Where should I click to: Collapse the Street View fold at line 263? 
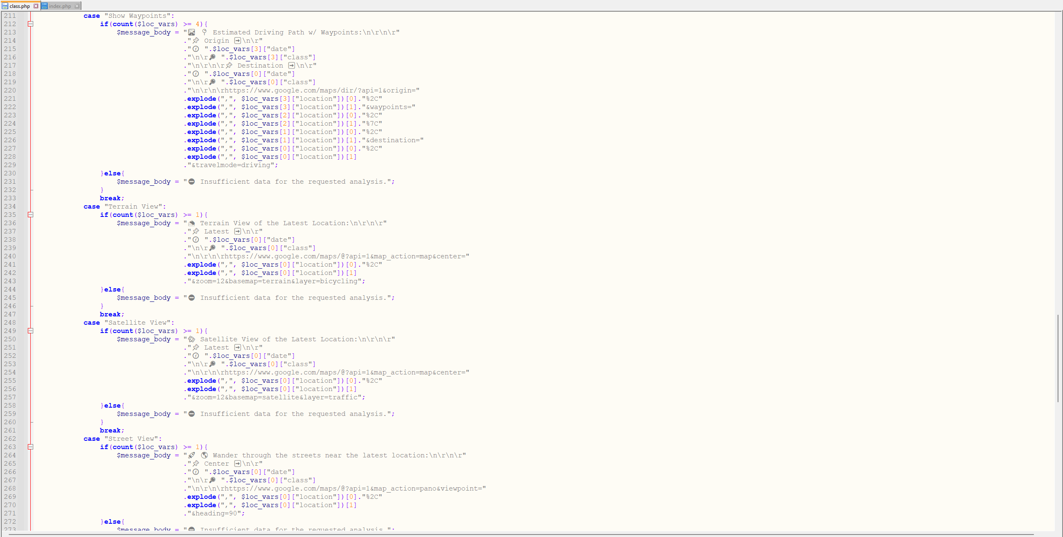pos(30,447)
